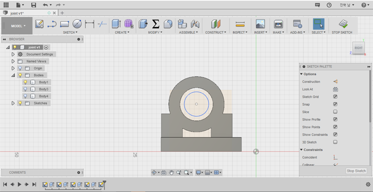This screenshot has height=192, width=373.
Task: Select the Rectangle sketch tool
Action: click(64, 24)
